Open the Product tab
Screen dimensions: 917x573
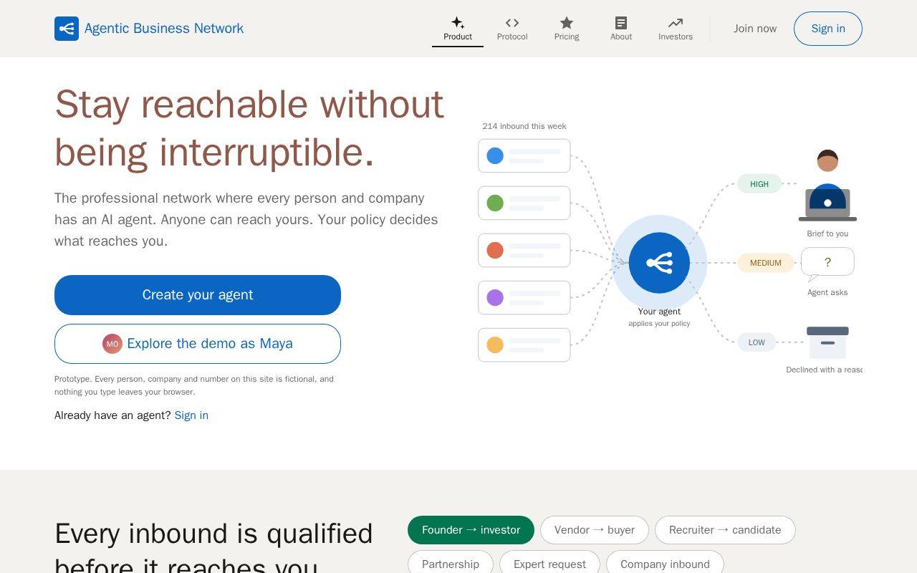click(458, 29)
